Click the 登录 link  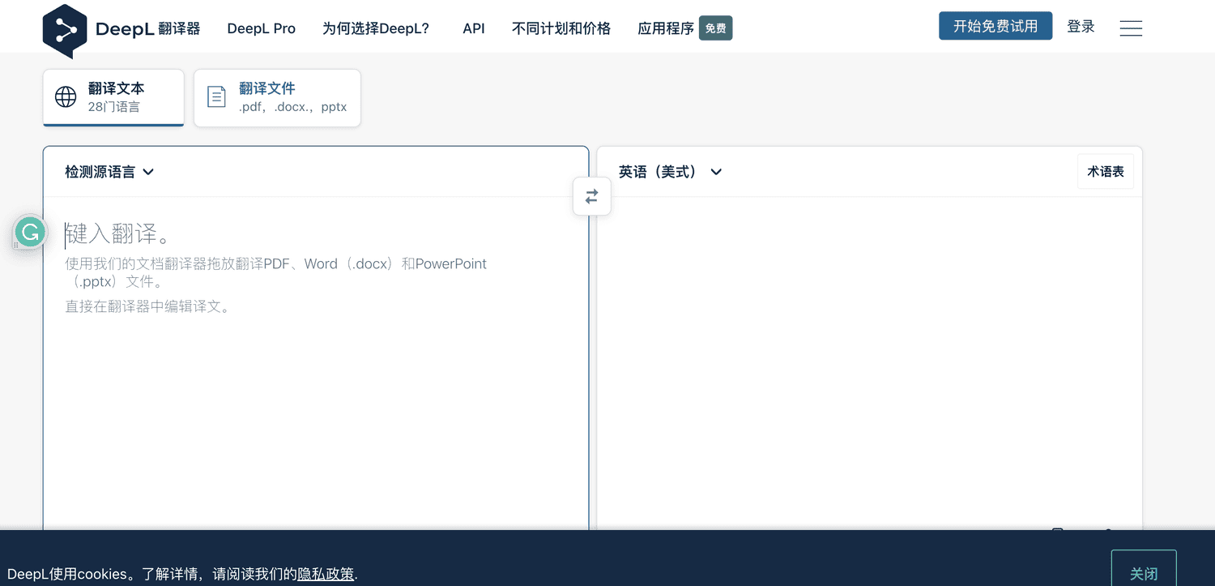tap(1081, 27)
